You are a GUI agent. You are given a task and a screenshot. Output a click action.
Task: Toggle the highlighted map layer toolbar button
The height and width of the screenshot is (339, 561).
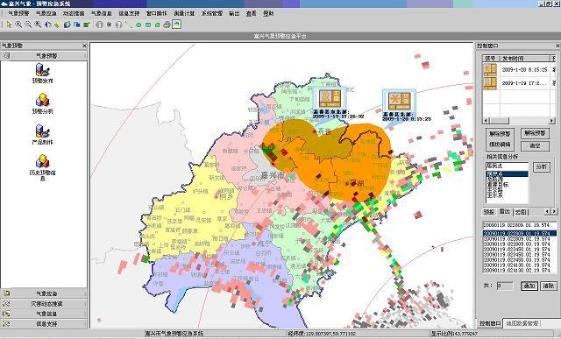177,25
